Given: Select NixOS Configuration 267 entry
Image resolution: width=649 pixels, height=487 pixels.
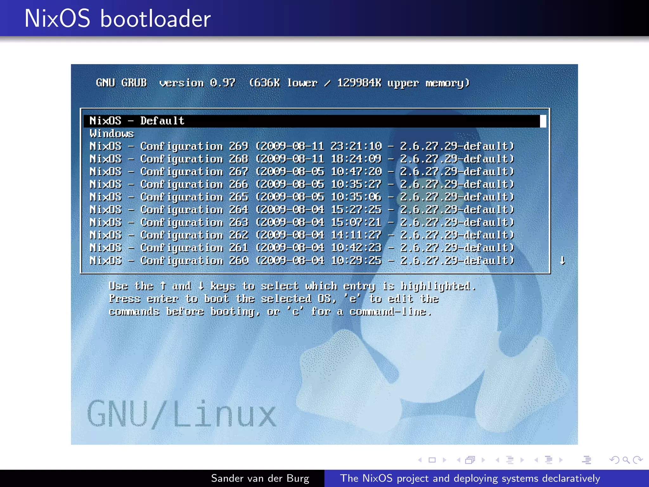Looking at the screenshot, I should click(315, 172).
